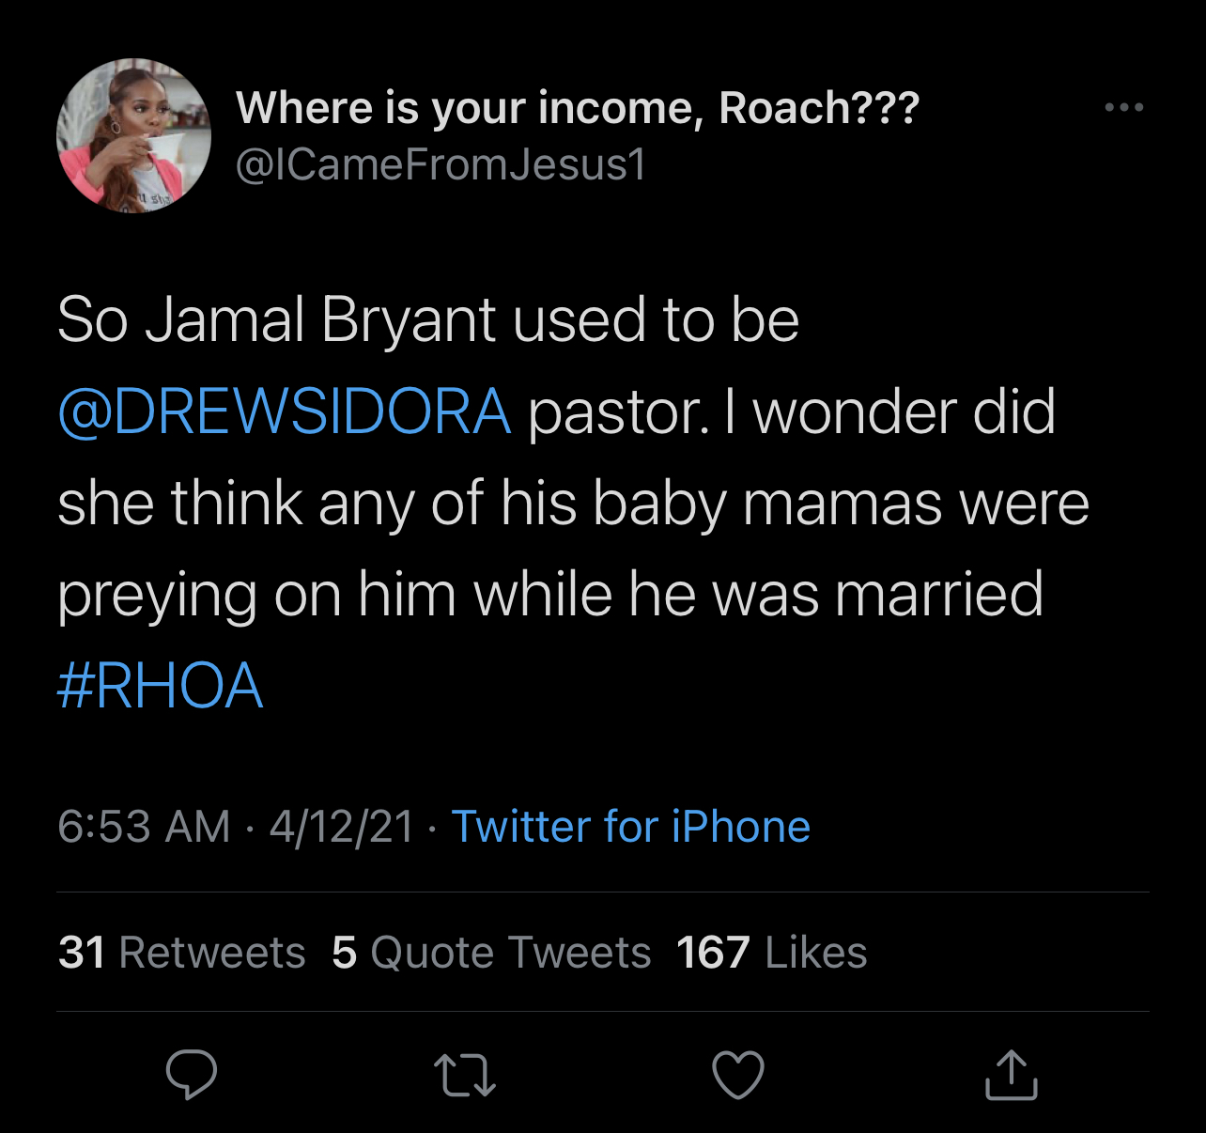Tap the 6:53 AM timestamp
The width and height of the screenshot is (1206, 1133).
144,827
